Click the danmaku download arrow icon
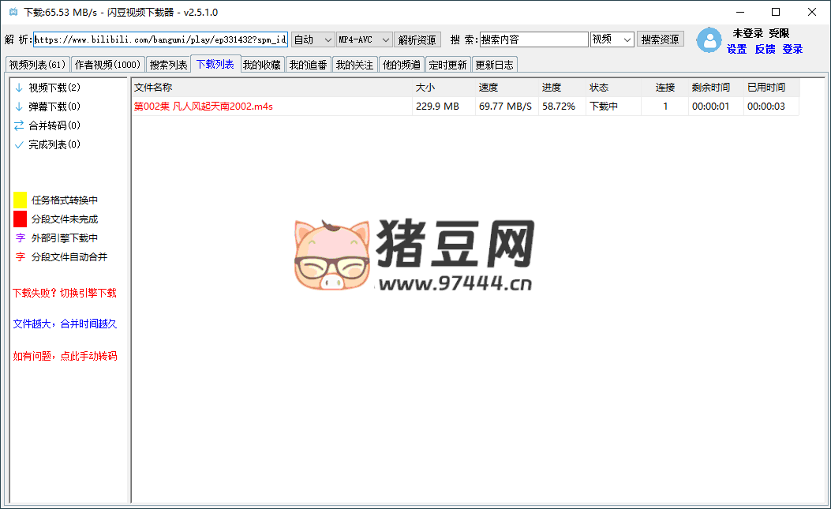This screenshot has width=831, height=509. click(x=19, y=107)
